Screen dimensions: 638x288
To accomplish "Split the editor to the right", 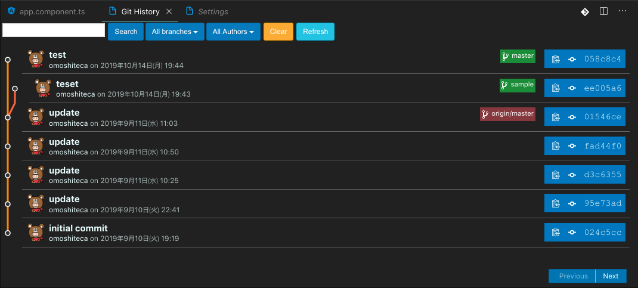I will click(604, 11).
